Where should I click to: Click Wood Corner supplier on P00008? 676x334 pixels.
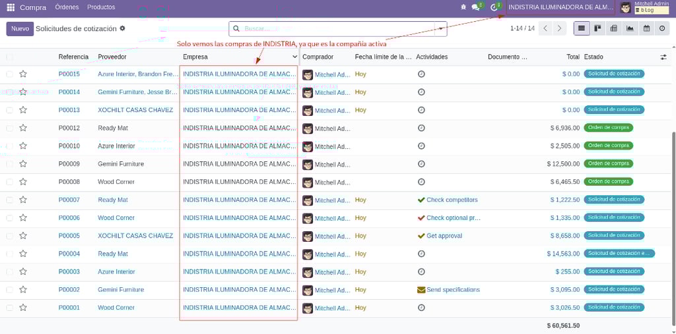(x=116, y=182)
